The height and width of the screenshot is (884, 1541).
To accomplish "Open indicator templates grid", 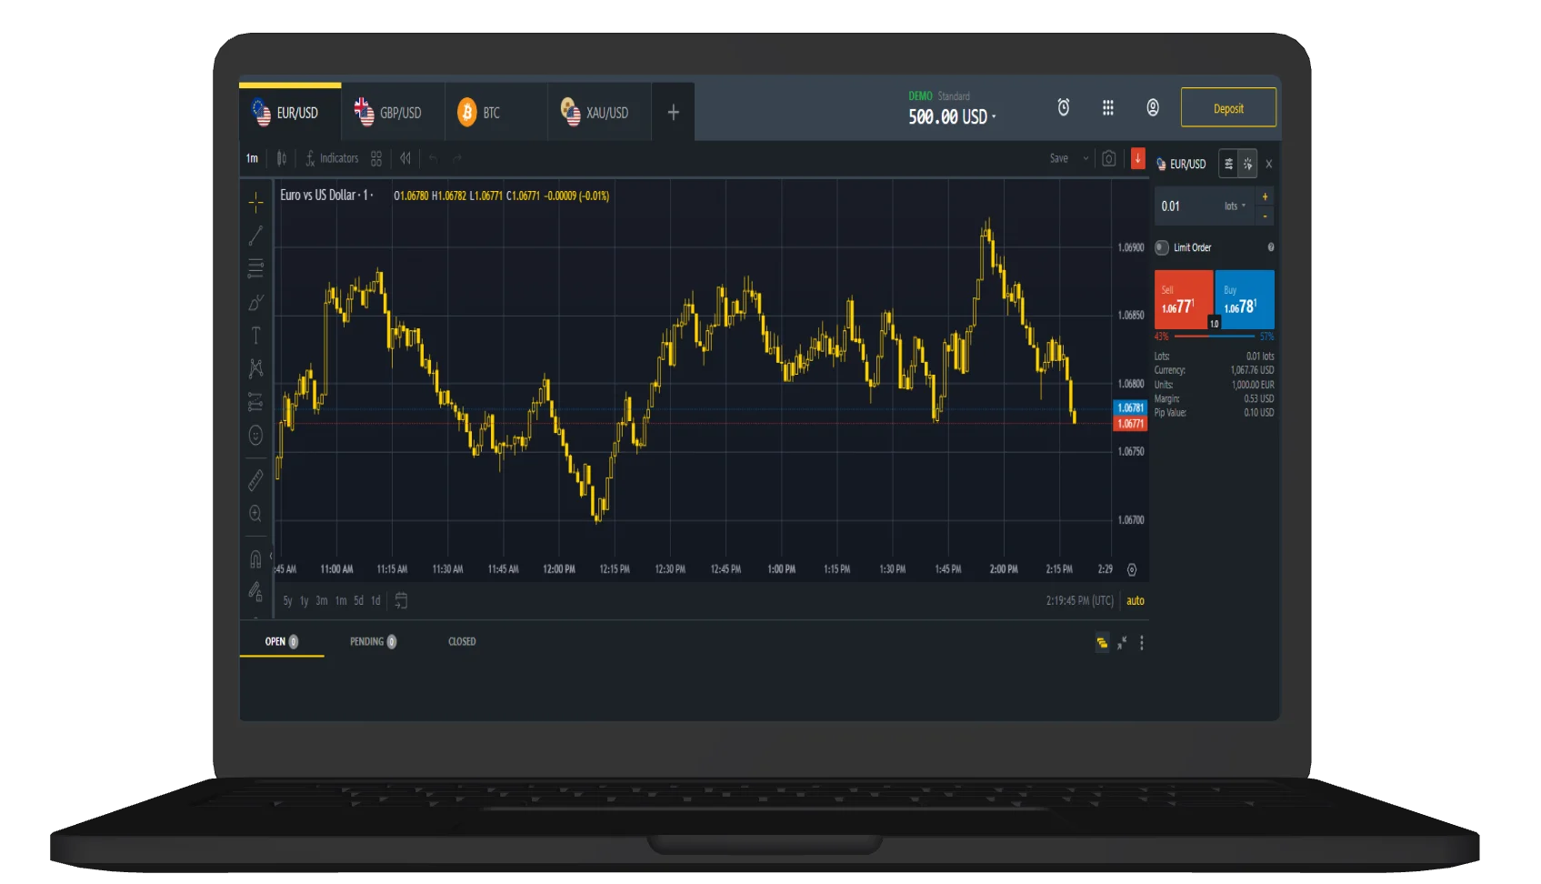I will point(376,158).
